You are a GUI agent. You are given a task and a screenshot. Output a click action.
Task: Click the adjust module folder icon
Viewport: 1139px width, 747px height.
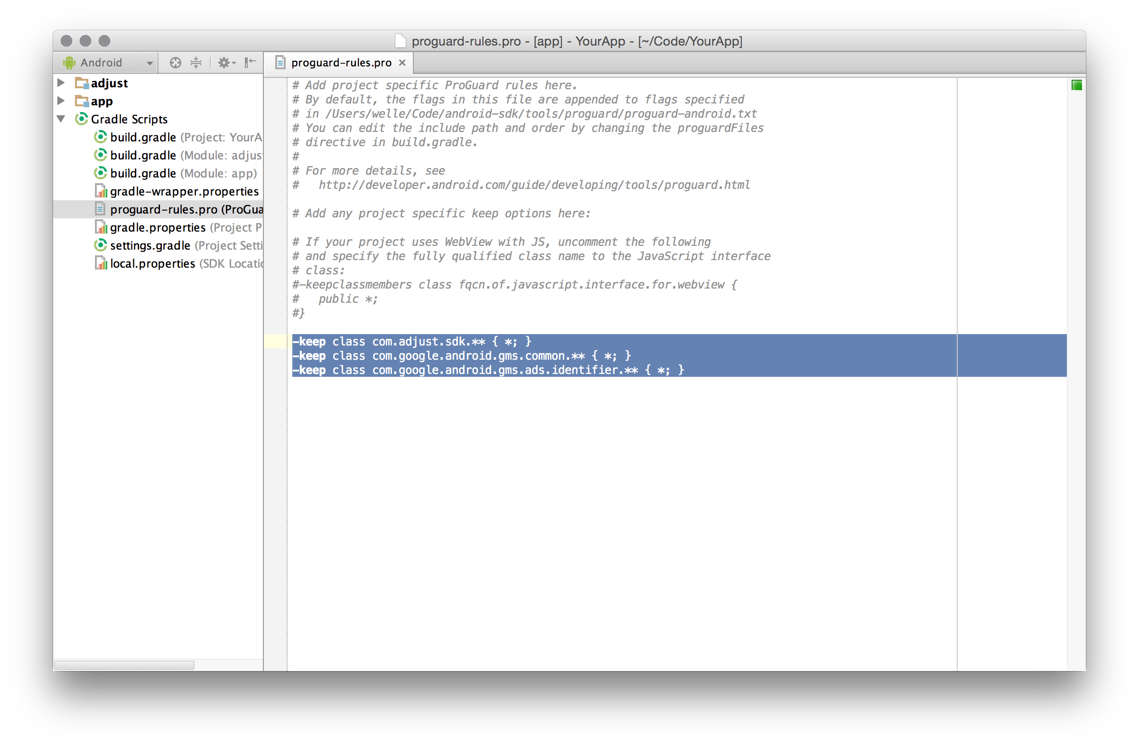point(82,83)
